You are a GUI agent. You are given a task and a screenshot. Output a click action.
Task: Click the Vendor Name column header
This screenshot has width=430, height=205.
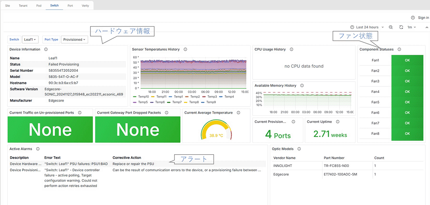(284, 158)
